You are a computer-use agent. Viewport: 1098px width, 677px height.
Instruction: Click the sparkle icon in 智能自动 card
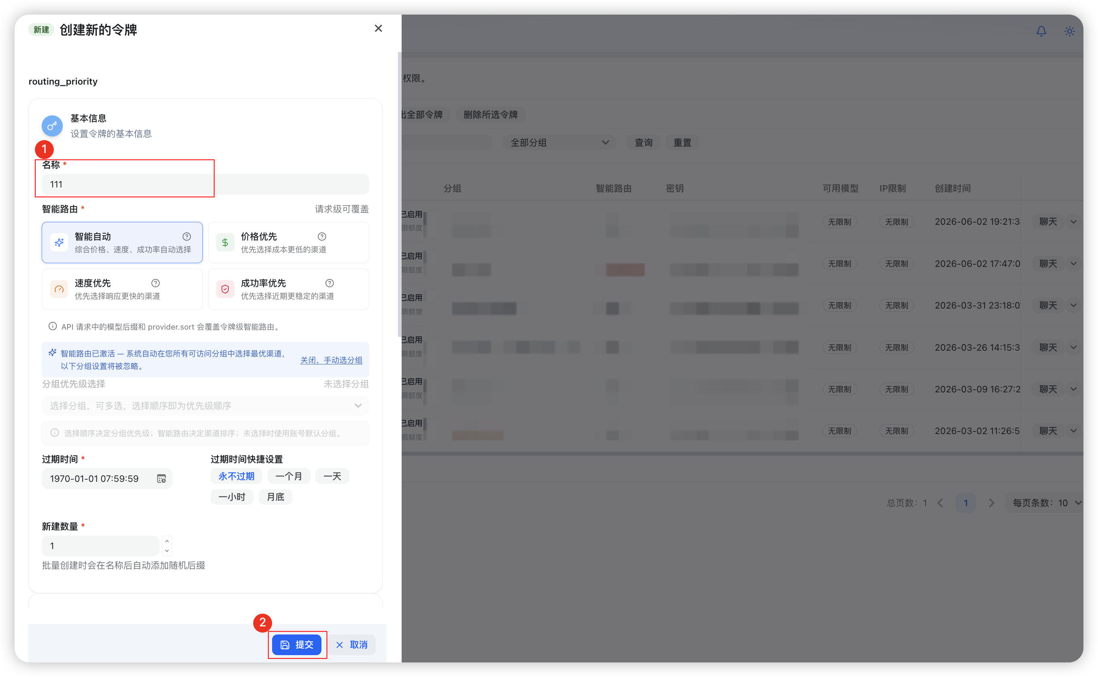tap(59, 242)
